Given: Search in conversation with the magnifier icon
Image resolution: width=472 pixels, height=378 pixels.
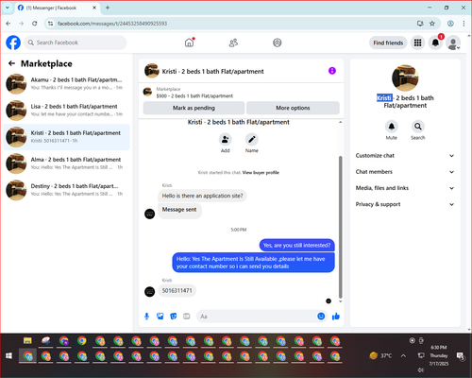Looking at the screenshot, I should coord(418,127).
